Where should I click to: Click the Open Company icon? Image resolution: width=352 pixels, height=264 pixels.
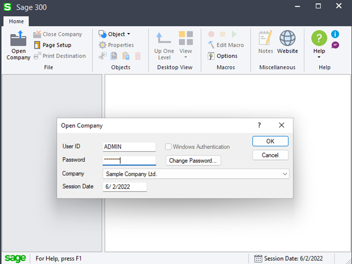tap(18, 39)
